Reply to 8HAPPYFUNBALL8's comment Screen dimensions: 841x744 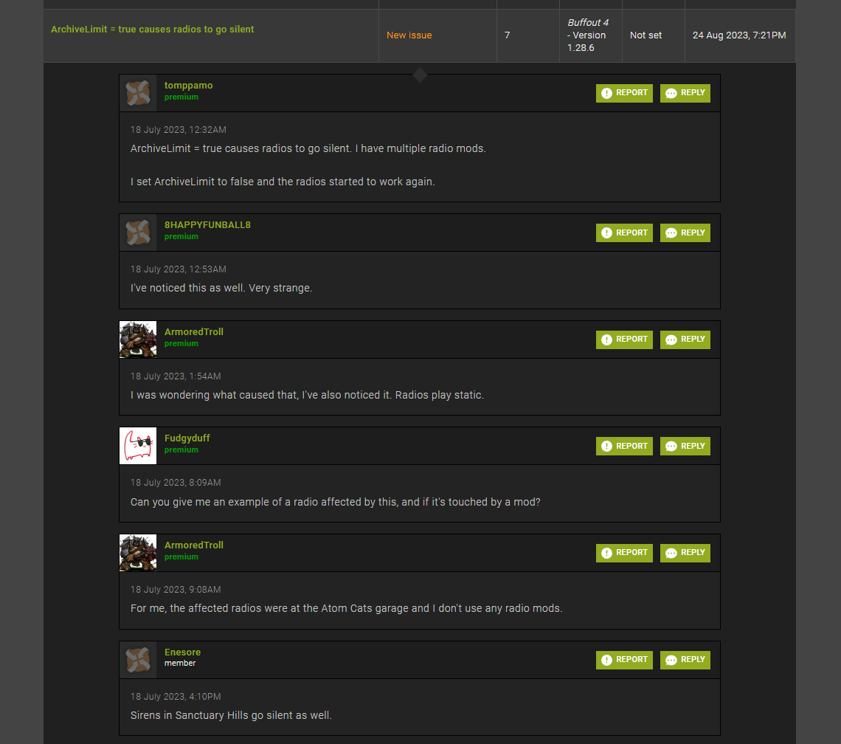coord(685,232)
